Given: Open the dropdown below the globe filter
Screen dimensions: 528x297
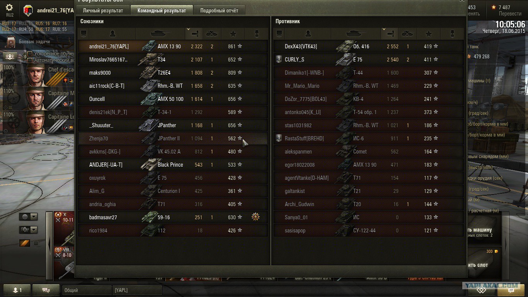Looking at the screenshot, I should coord(28,230).
